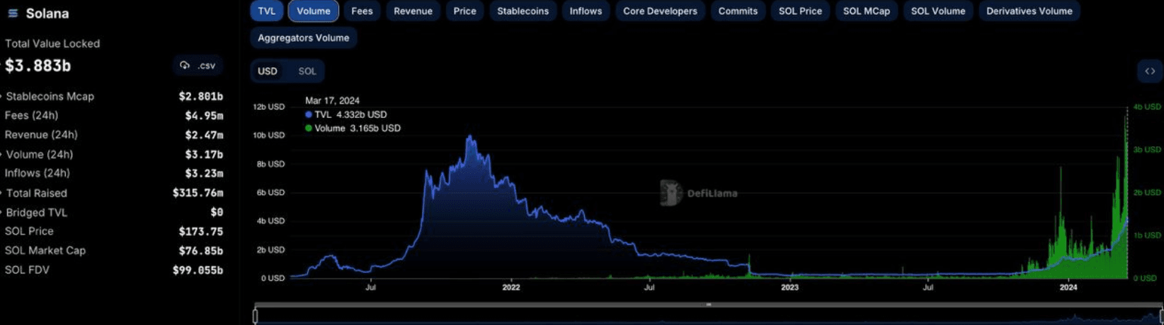The image size is (1164, 325).
Task: Show SOL Price on chart
Action: click(800, 11)
